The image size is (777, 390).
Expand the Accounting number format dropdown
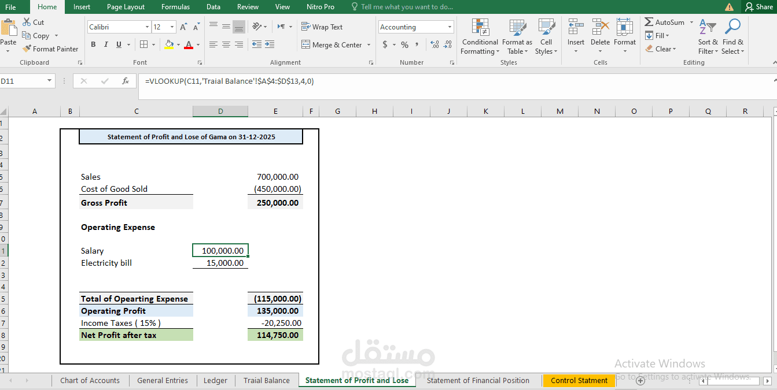pos(450,27)
